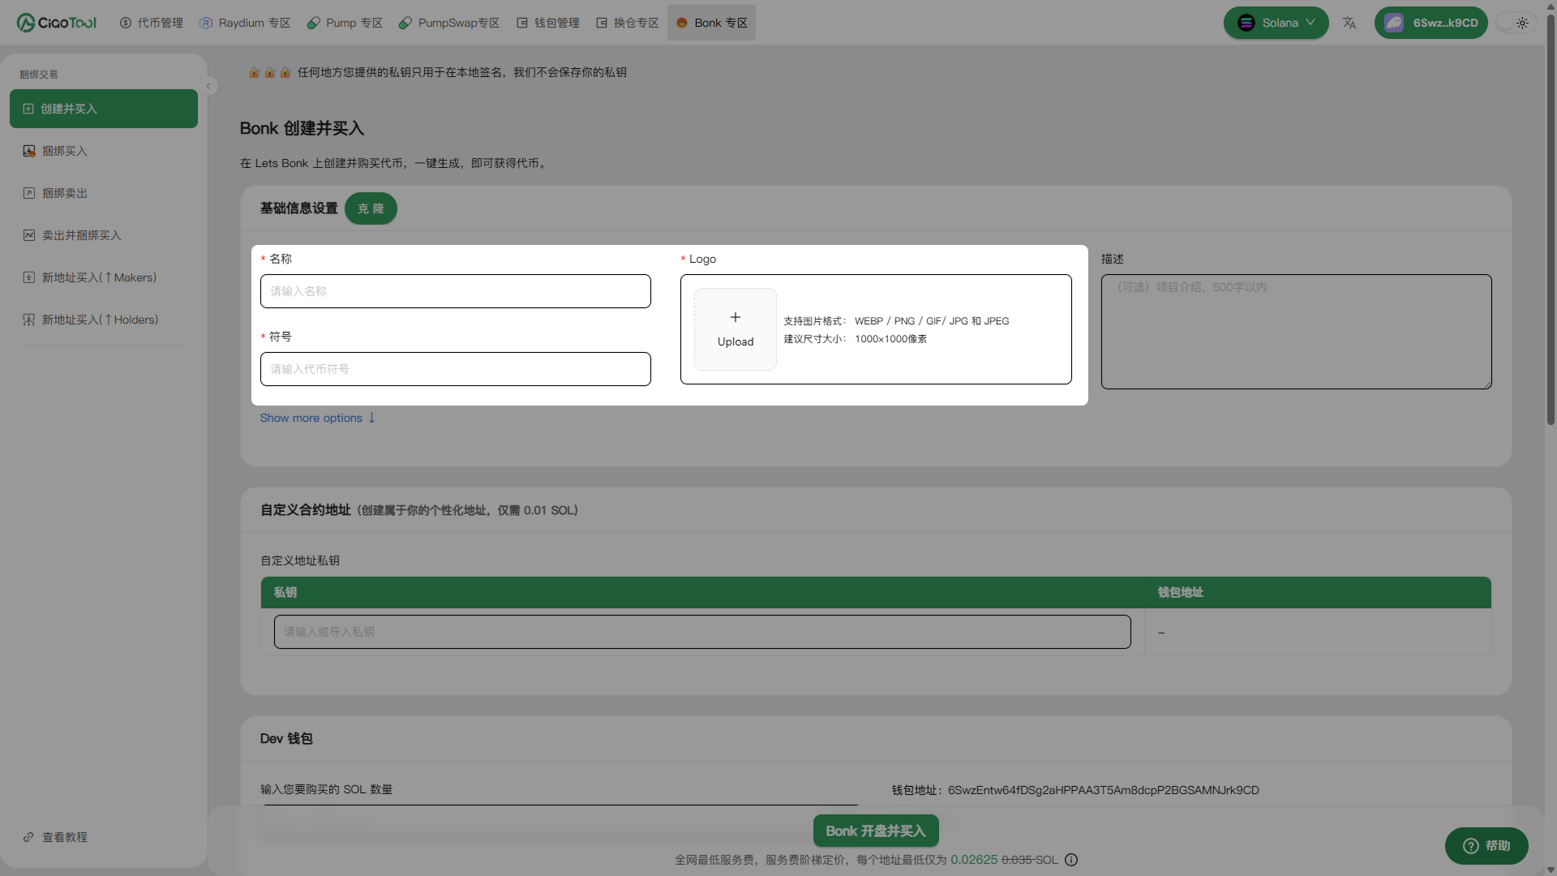Open the 代币管理 menu

click(x=152, y=23)
